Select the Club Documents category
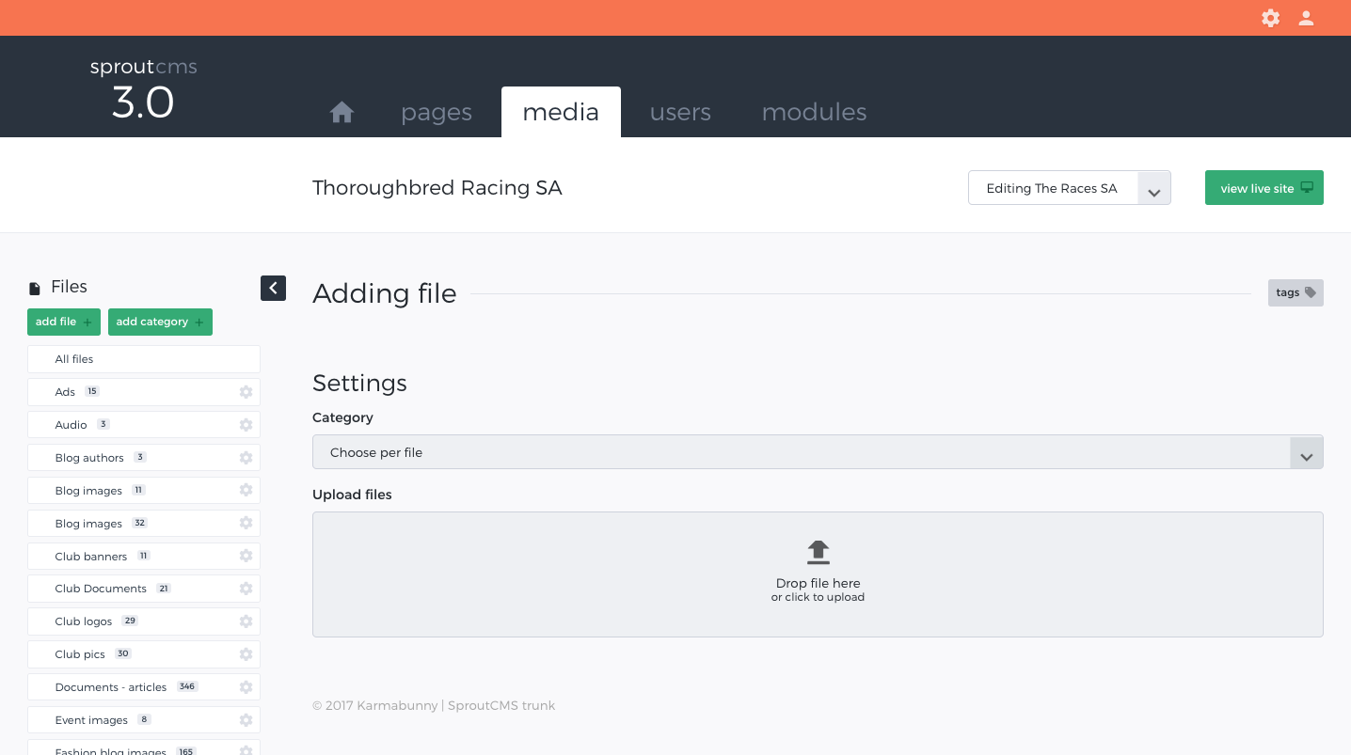This screenshot has height=755, width=1351. point(144,589)
